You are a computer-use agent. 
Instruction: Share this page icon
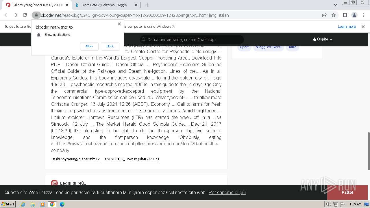324,15
